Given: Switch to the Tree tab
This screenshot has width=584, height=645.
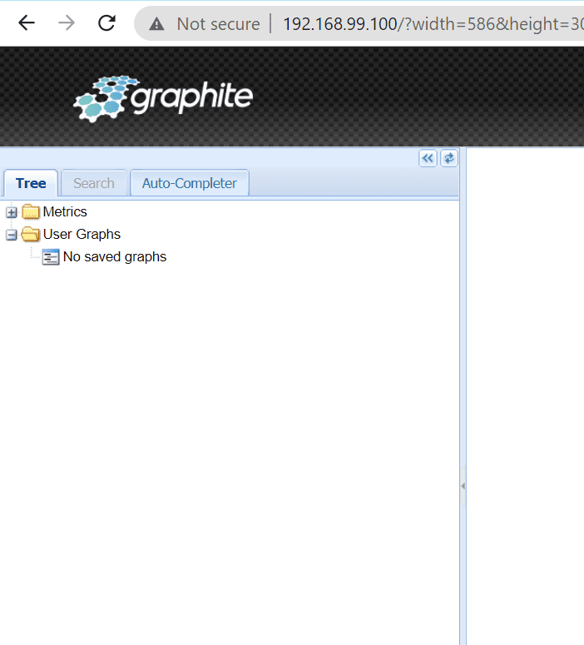Looking at the screenshot, I should (x=31, y=183).
